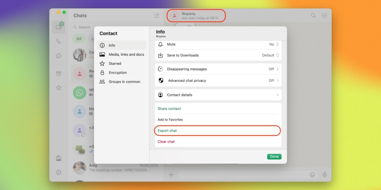The height and width of the screenshot is (190, 381).
Task: Click the Done button
Action: coord(274,157)
